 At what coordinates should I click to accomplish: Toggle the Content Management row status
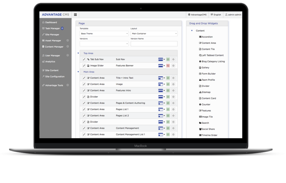click(168, 128)
